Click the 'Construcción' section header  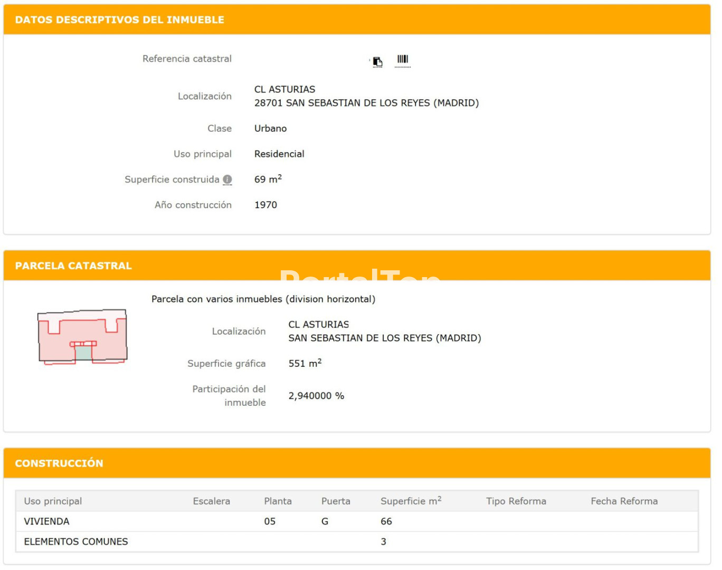pyautogui.click(x=59, y=463)
